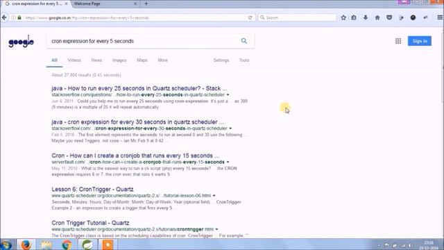Click the blue Sign in button
Viewport: 444px width, 250px height.
point(420,41)
